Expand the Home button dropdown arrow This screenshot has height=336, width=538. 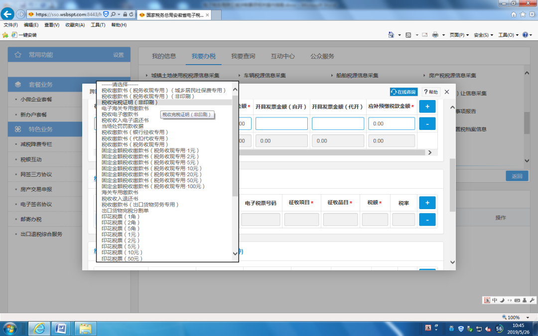click(400, 35)
